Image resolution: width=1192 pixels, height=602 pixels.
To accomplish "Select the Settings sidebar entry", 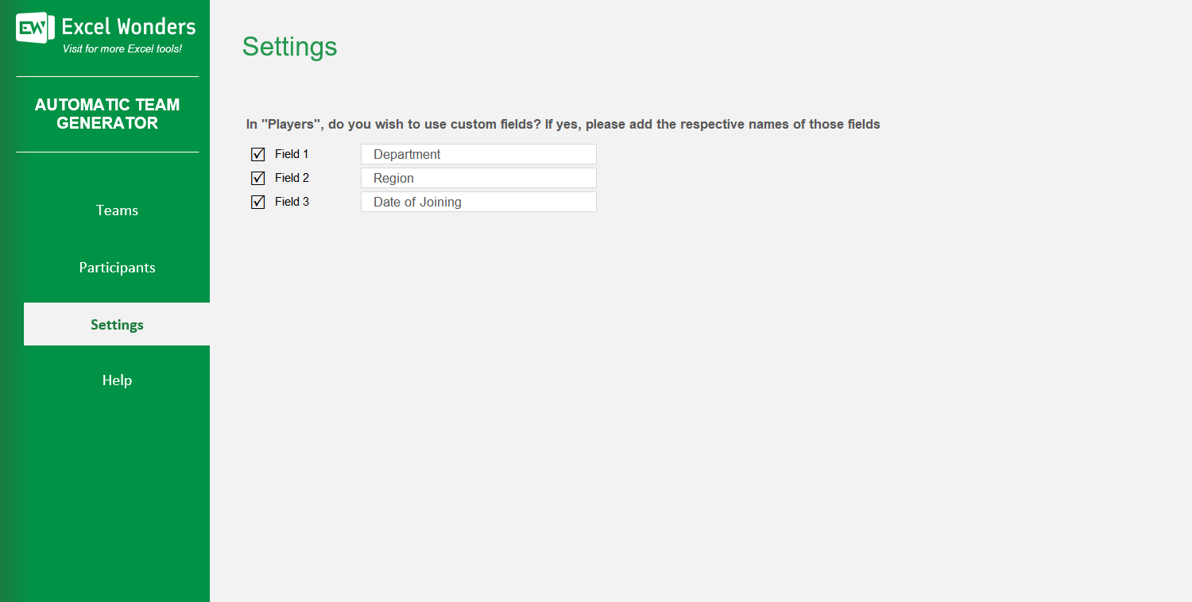I will (116, 324).
